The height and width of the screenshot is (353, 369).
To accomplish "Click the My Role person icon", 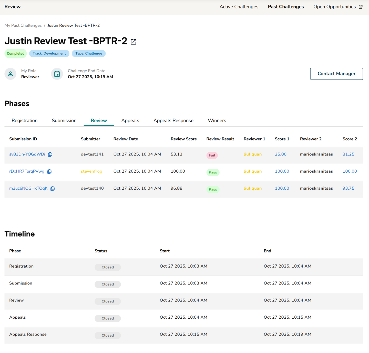I will 10,74.
